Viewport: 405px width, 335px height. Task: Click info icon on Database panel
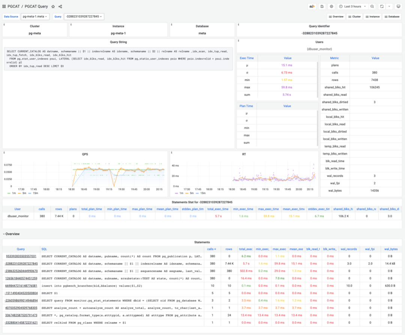tap(171, 24)
